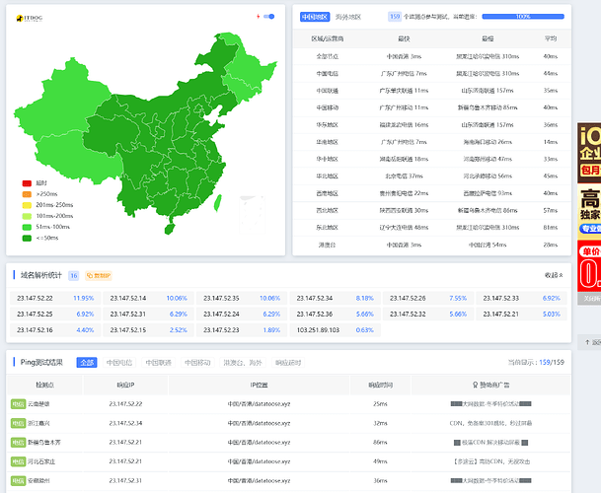The height and width of the screenshot is (493, 601).
Task: Click the 电信 badge in the 49ms row
Action: coord(18,461)
